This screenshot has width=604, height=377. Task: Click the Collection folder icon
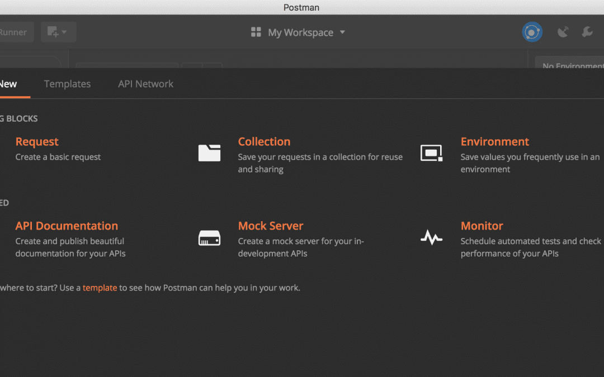point(209,152)
